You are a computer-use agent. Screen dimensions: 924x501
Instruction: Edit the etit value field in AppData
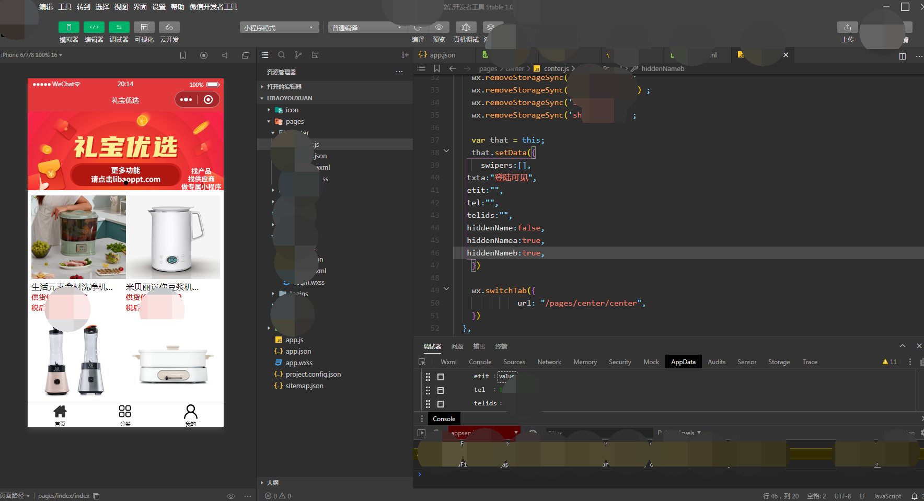(x=506, y=376)
